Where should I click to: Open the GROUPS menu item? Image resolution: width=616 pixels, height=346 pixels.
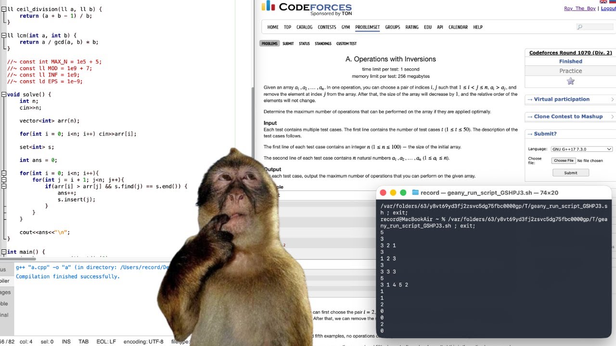coord(393,27)
